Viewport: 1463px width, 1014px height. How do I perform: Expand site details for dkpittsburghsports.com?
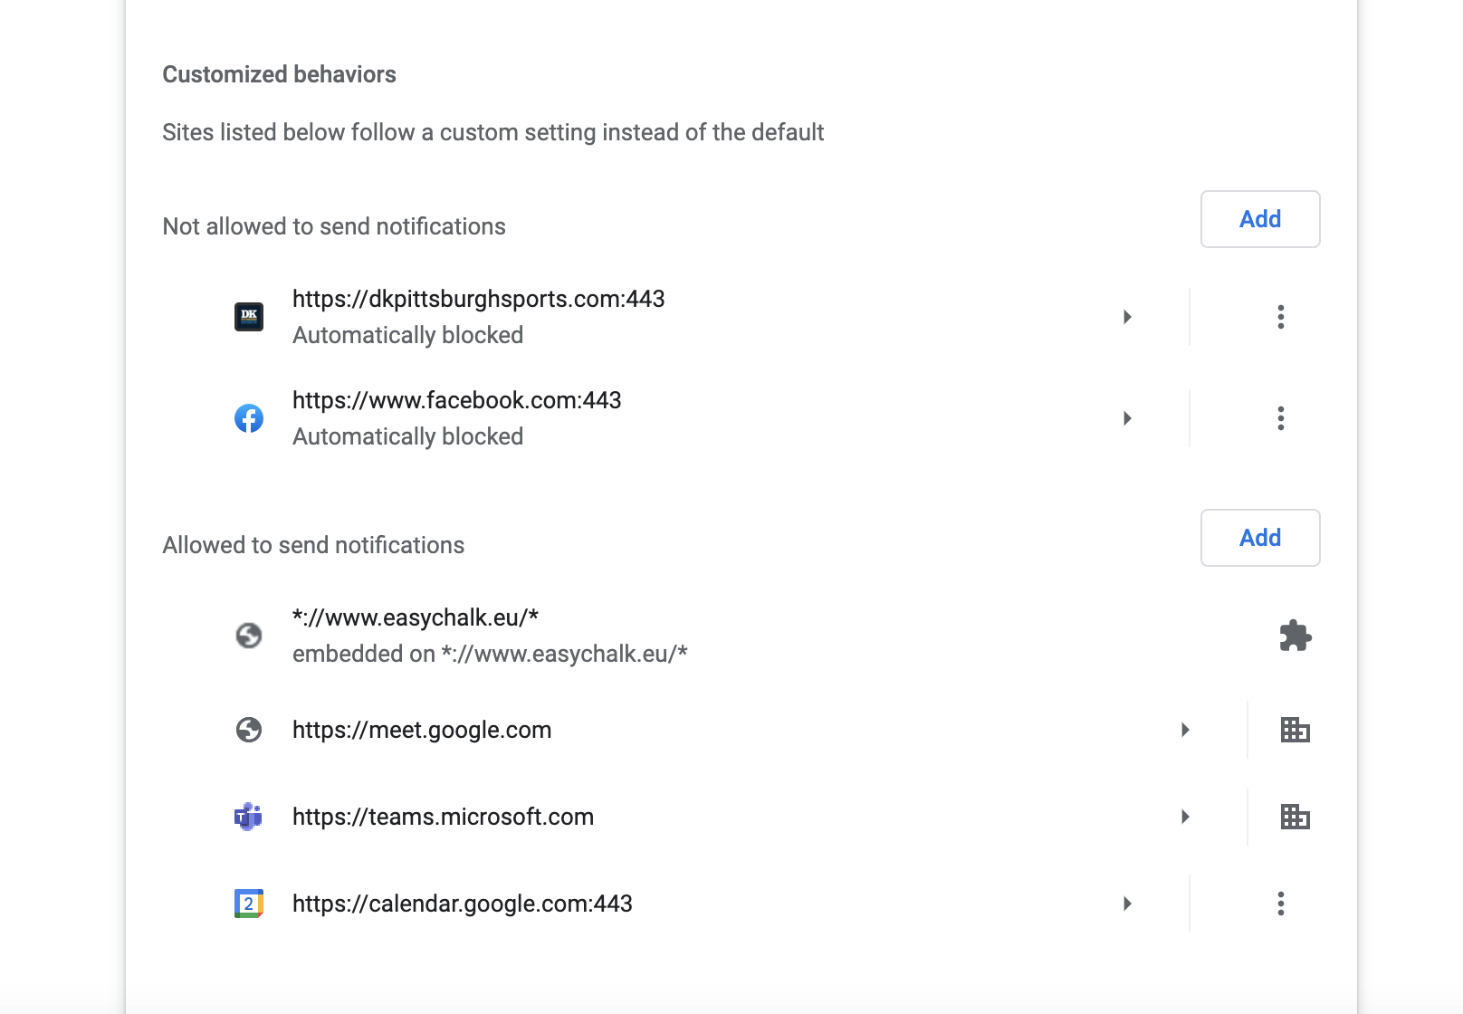1128,317
